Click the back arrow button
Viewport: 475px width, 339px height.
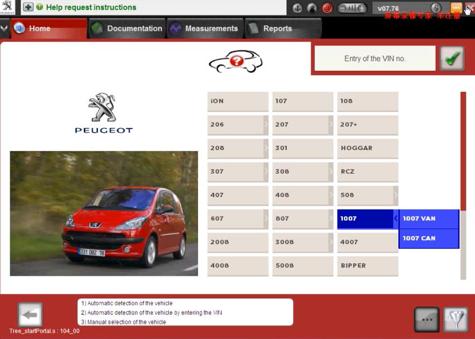[x=30, y=315]
